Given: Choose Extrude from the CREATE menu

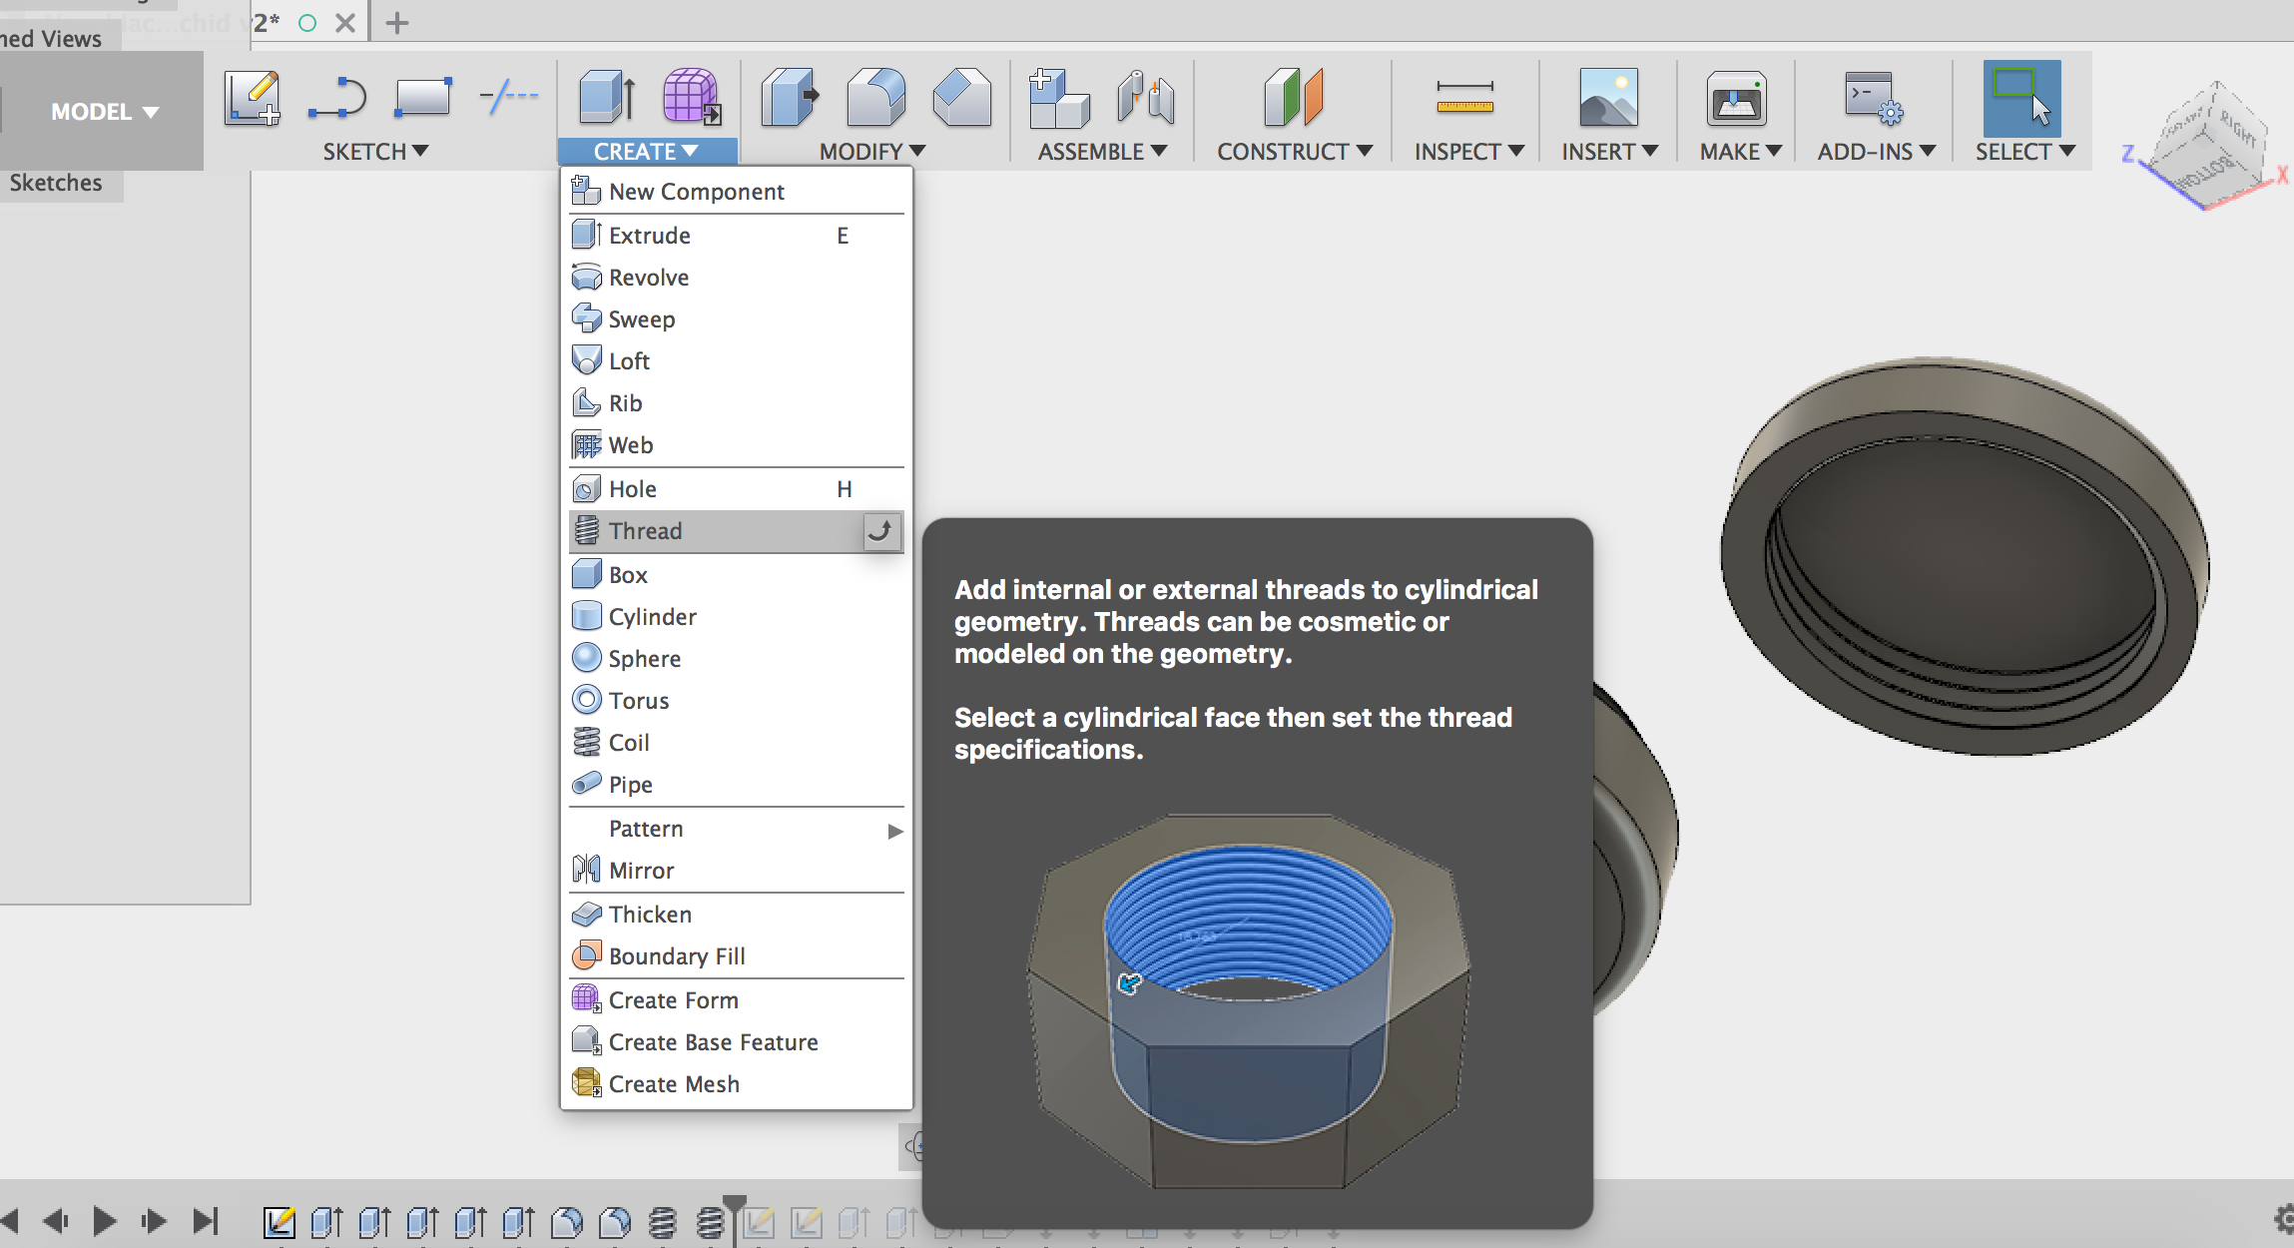Looking at the screenshot, I should pyautogui.click(x=737, y=236).
